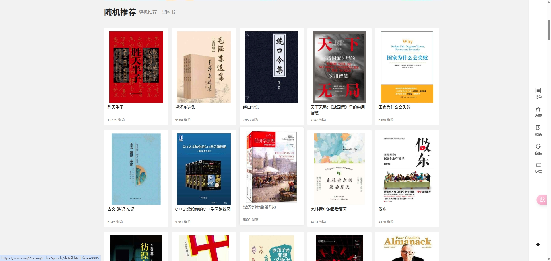Open the 彷徨 东野圭吾 book cover
Screen dimensions: 551x261
click(x=136, y=248)
